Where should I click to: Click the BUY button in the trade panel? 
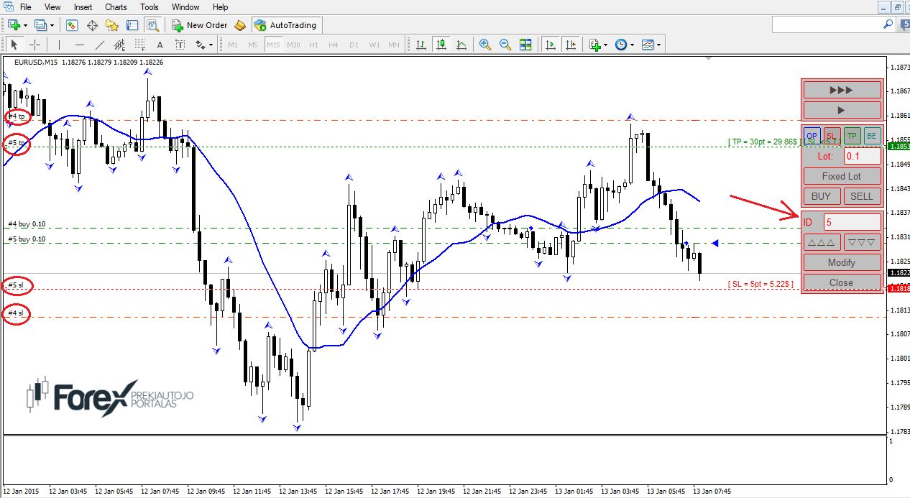coord(821,196)
